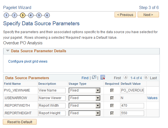This screenshot has width=168, height=128.
Task: Click the Step 3 of 6 label
Action: (149, 8)
